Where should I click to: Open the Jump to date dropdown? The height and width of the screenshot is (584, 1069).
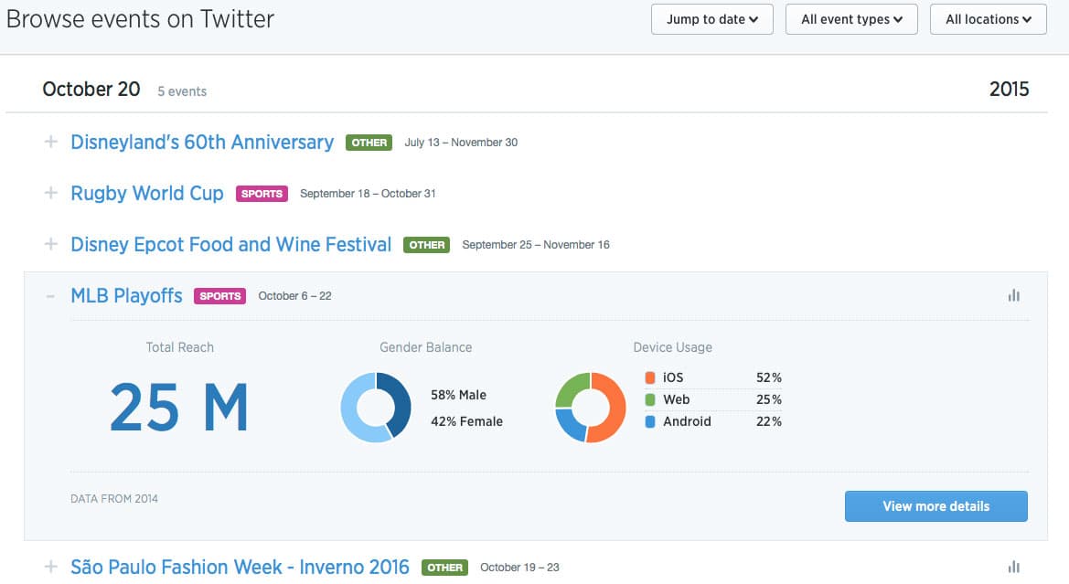[711, 19]
